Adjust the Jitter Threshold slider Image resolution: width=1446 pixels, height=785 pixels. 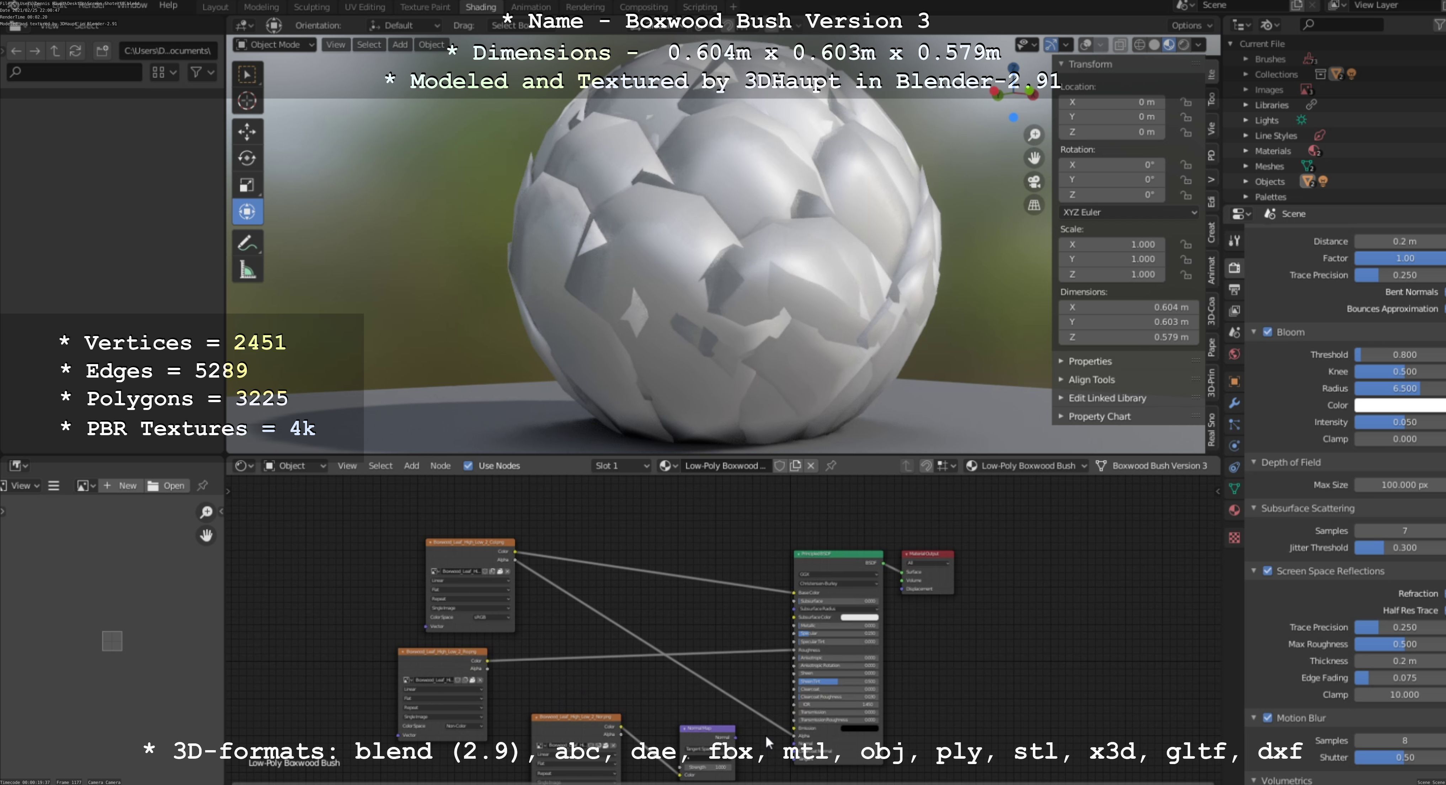(x=1400, y=548)
